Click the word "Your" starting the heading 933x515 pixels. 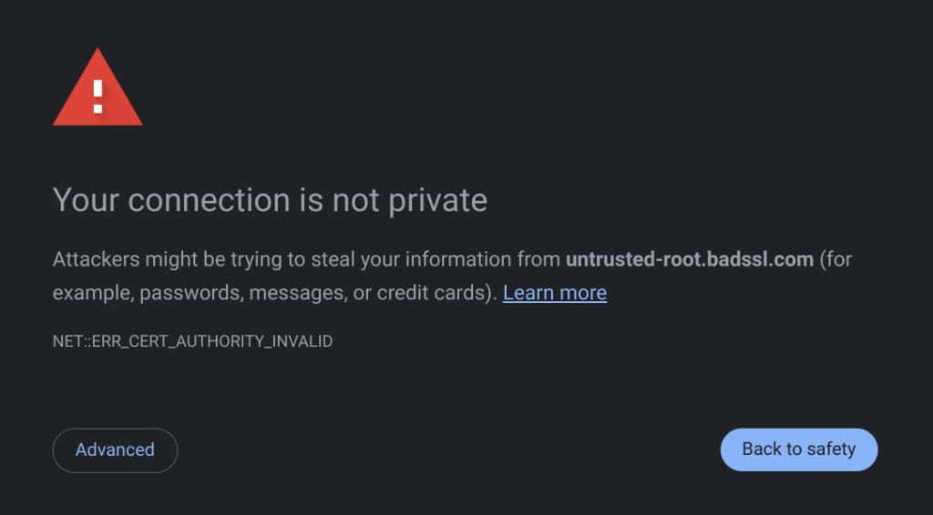(x=86, y=200)
